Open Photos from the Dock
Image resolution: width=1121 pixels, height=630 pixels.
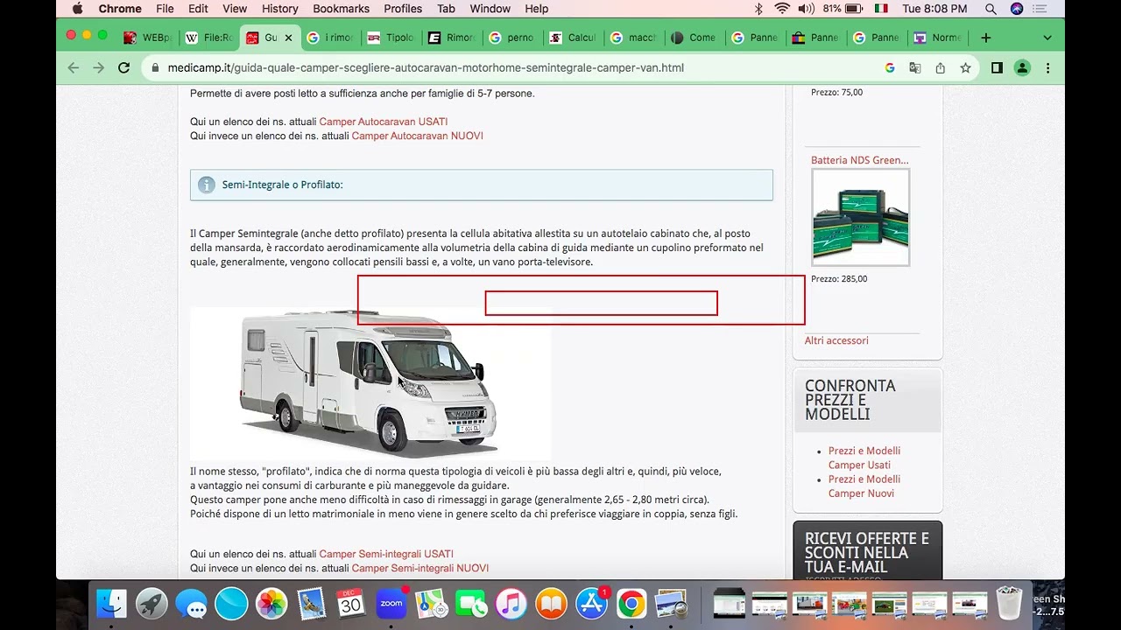pos(271,604)
